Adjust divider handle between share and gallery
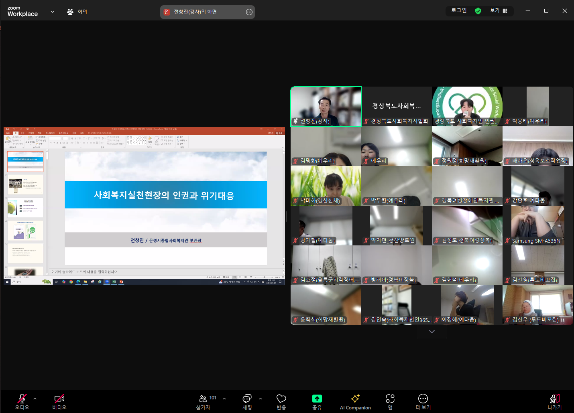This screenshot has height=413, width=574. click(x=287, y=217)
